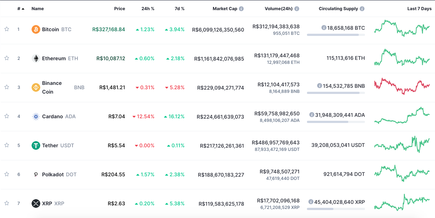Click Bitcoin's circulating supply progress bar
The width and height of the screenshot is (435, 218).
[x=336, y=35]
